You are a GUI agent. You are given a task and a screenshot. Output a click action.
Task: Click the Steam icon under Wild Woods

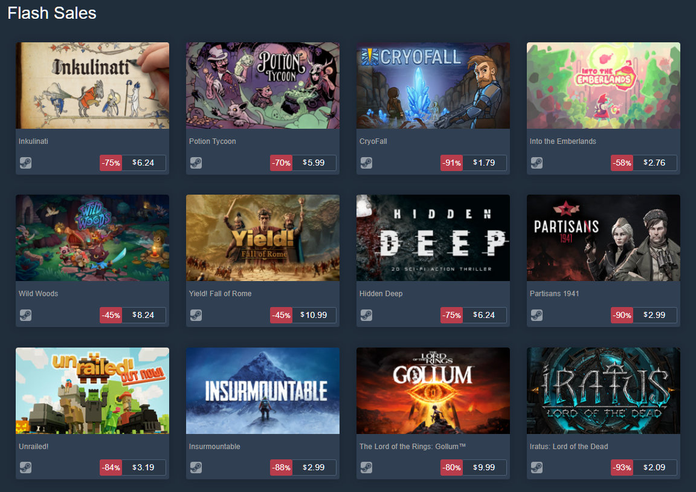coord(26,316)
